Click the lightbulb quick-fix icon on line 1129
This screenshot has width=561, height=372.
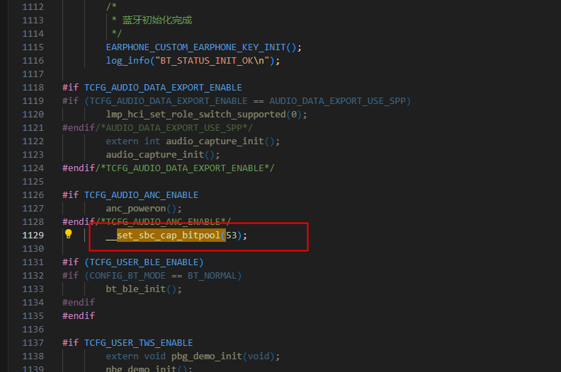click(x=68, y=234)
